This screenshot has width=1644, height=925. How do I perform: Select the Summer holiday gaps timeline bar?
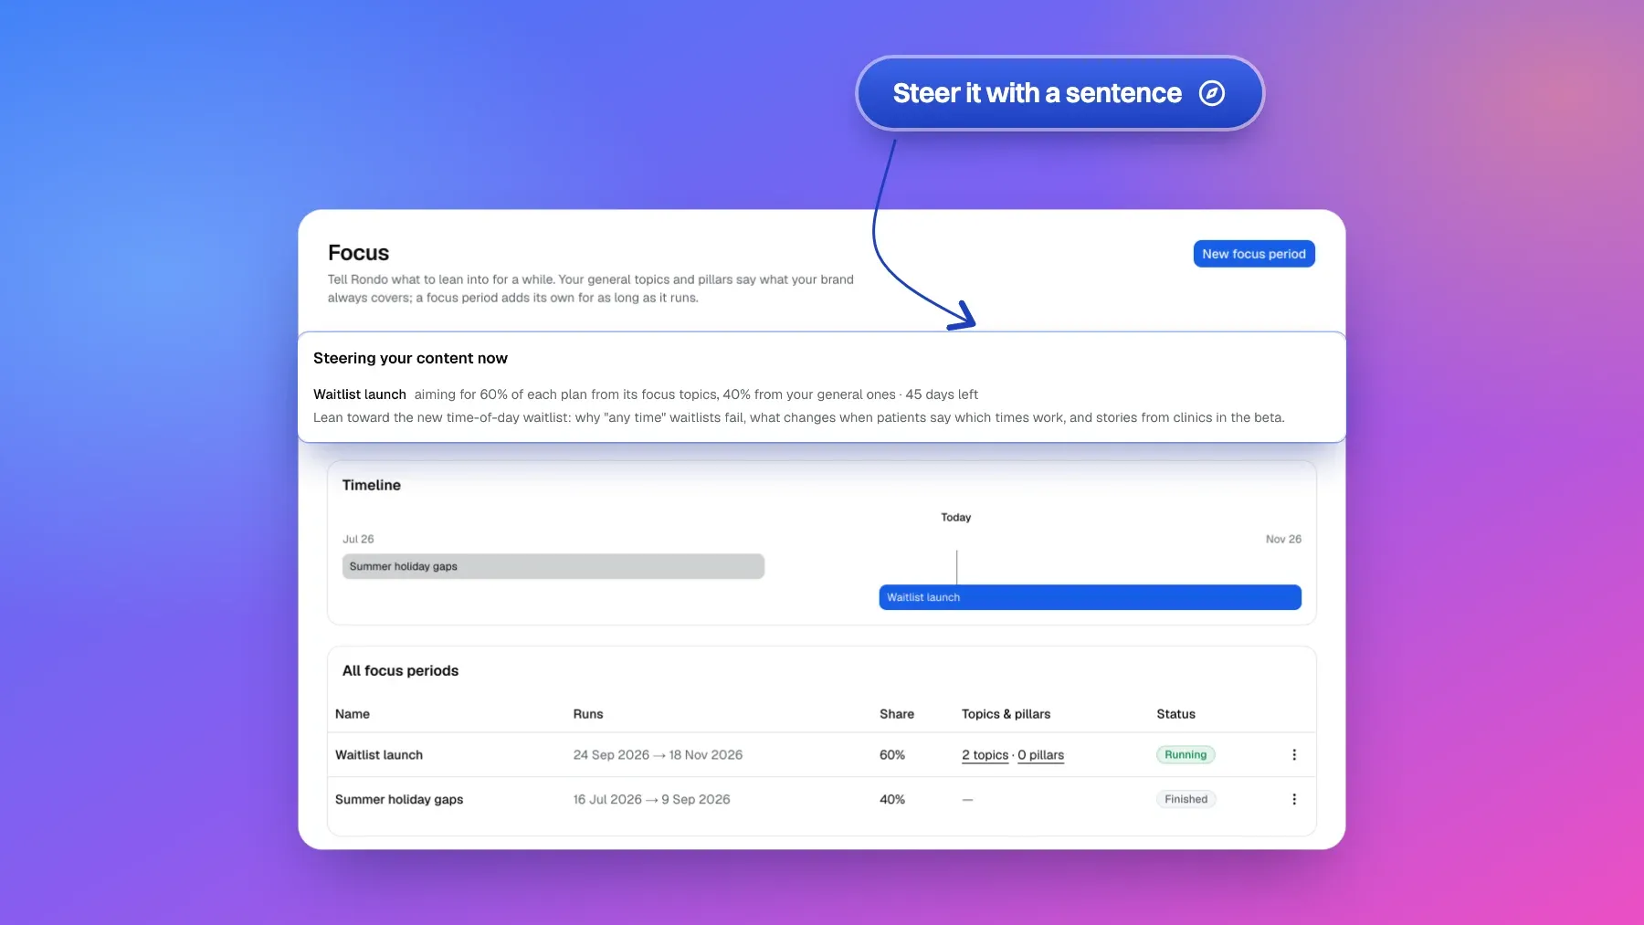click(553, 566)
